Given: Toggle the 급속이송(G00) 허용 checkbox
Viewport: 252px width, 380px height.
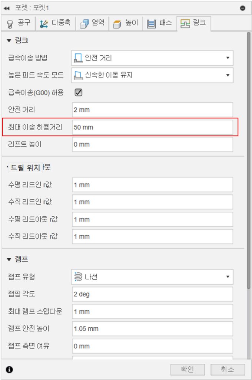Looking at the screenshot, I should [79, 92].
